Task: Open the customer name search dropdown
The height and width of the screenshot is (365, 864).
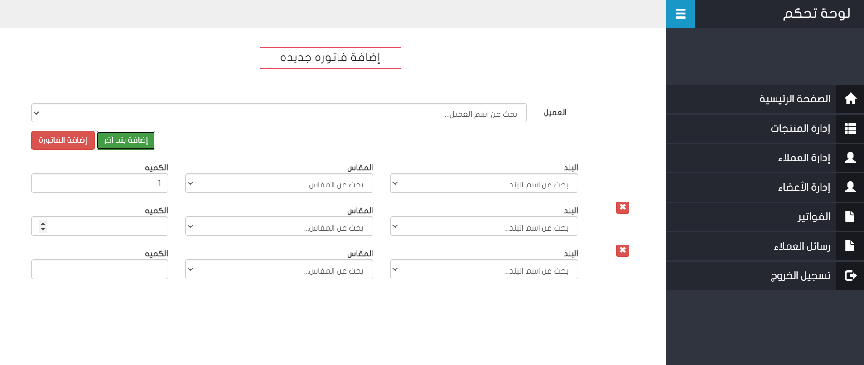Action: click(279, 113)
